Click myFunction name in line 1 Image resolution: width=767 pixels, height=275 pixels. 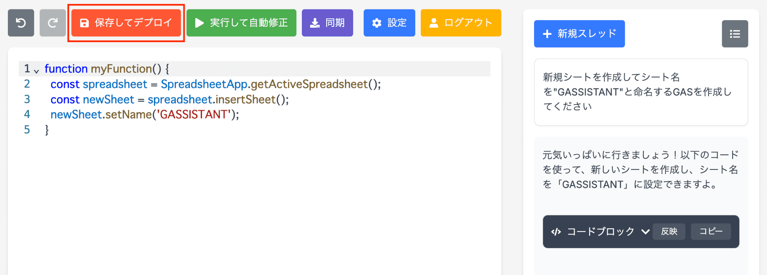(121, 69)
